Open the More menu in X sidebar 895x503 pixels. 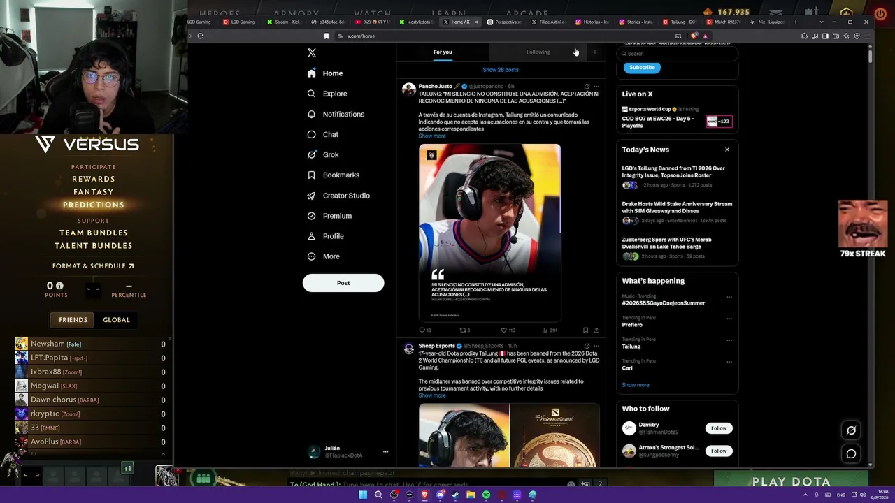324,256
